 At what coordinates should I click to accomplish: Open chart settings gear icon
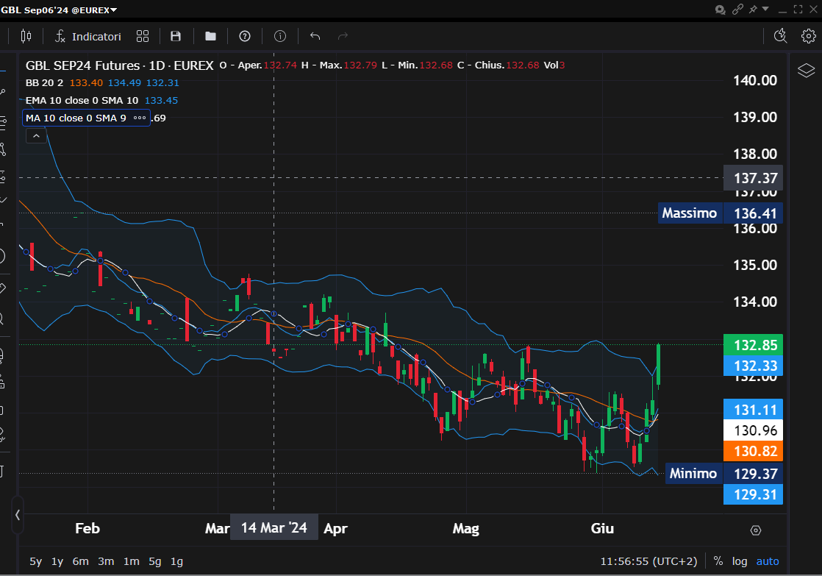(808, 36)
